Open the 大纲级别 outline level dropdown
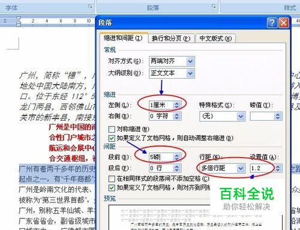This screenshot has width=300, height=230. [190, 73]
